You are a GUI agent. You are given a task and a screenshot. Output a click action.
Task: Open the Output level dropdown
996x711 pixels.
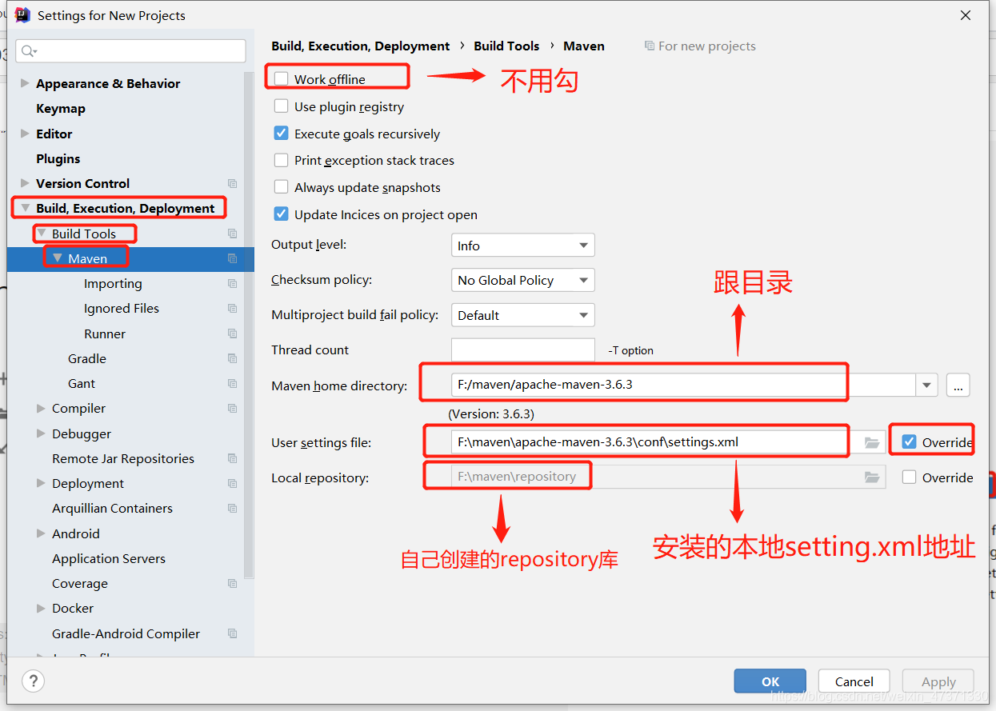click(x=522, y=246)
